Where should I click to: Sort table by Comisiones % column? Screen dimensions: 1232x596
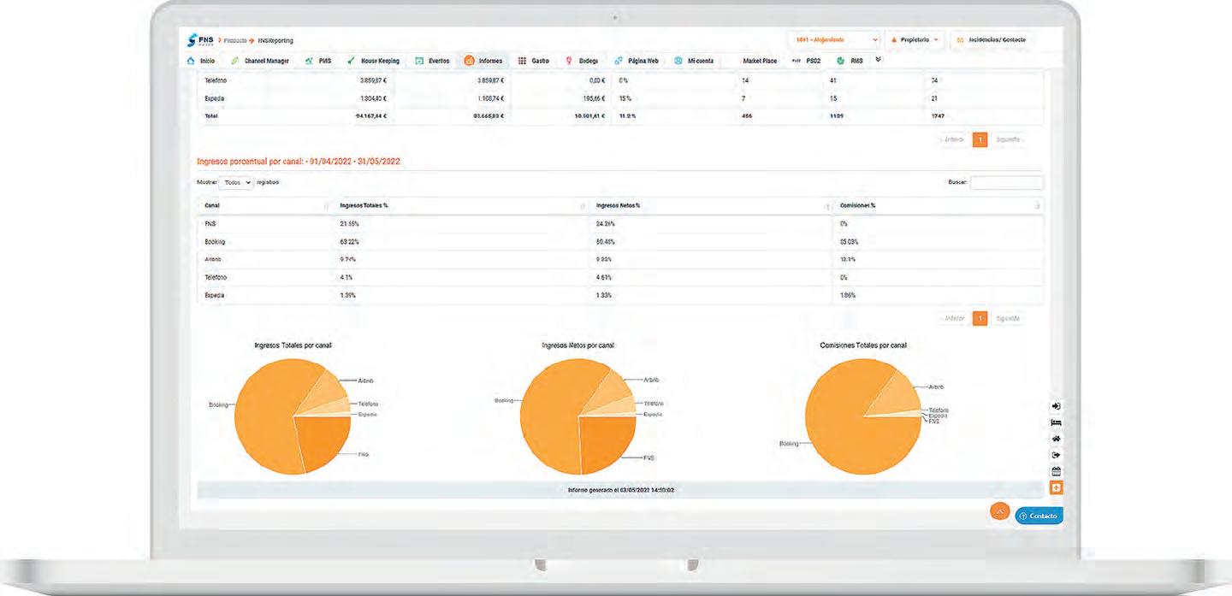(x=939, y=206)
